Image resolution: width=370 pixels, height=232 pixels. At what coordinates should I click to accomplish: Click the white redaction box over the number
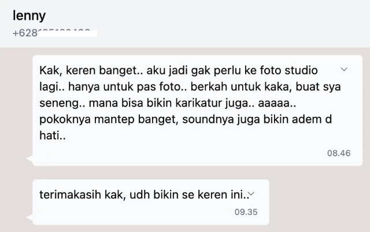pos(68,34)
